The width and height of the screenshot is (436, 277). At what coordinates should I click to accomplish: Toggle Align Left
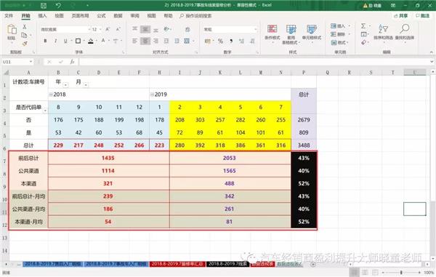[x=135, y=41]
